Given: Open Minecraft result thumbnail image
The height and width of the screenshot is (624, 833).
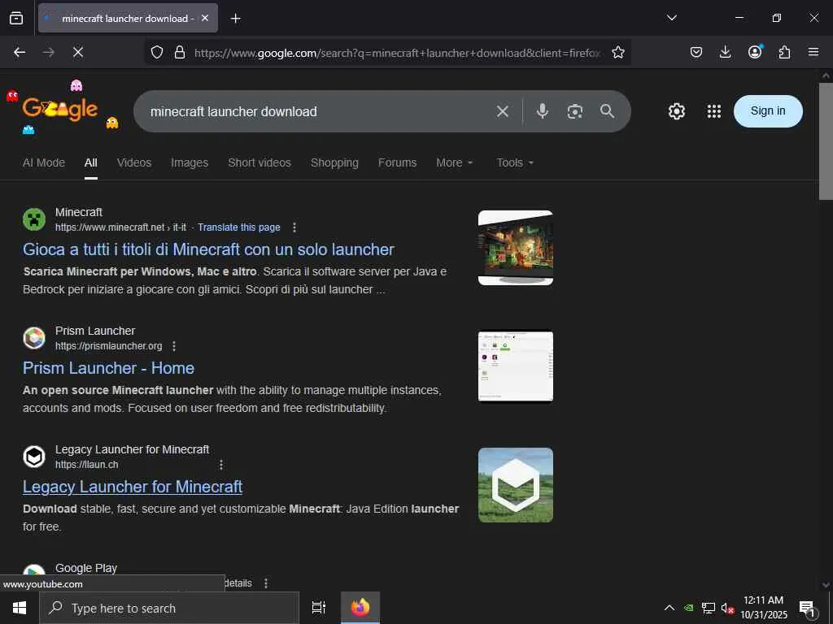Looking at the screenshot, I should tap(515, 248).
